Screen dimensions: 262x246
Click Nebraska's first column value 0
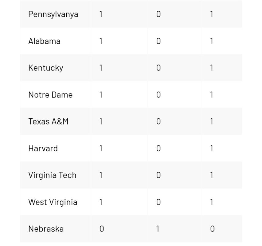pyautogui.click(x=102, y=229)
